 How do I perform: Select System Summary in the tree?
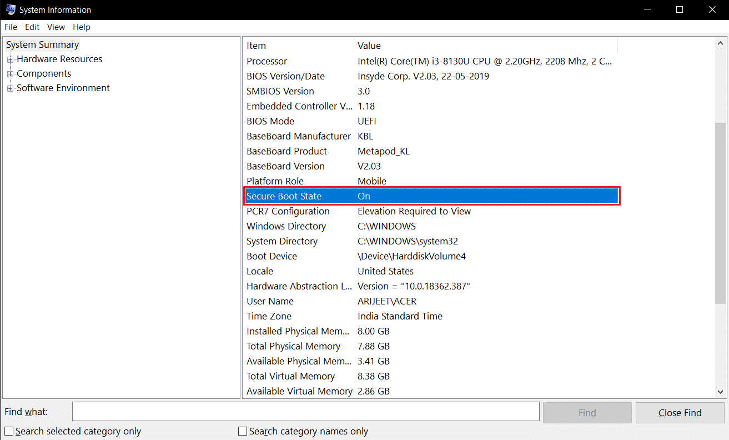(x=43, y=44)
